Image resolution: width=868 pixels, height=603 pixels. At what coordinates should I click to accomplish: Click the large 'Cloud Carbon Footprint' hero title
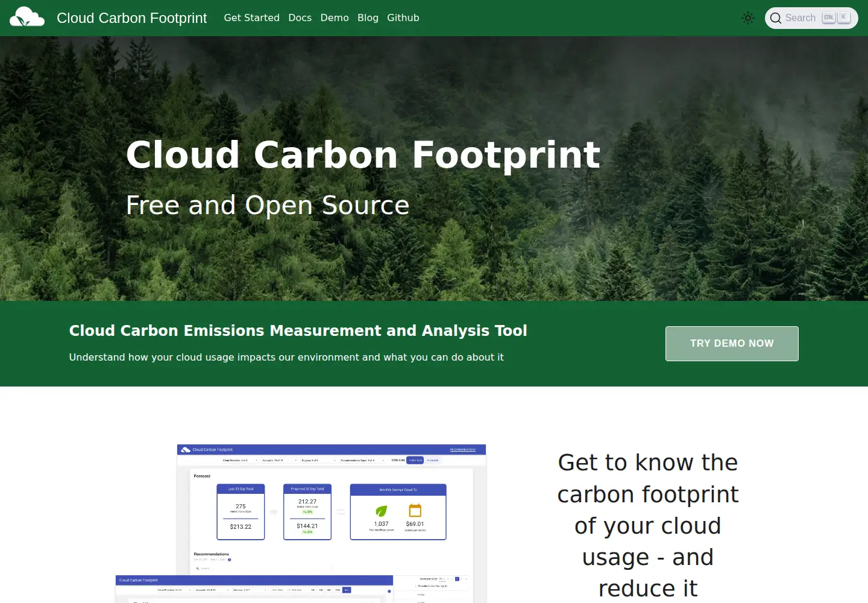pyautogui.click(x=363, y=155)
